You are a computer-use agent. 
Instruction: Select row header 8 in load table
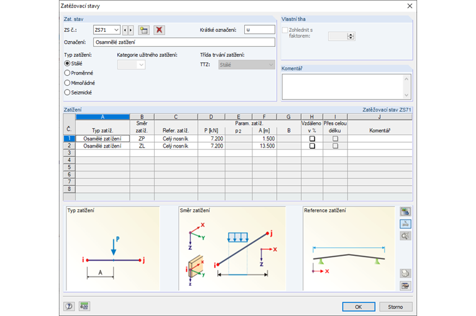[70, 189]
